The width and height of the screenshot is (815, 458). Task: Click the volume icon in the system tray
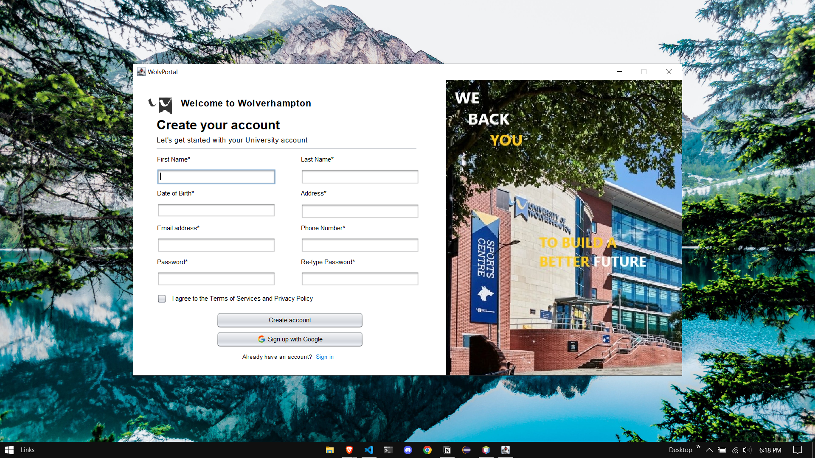tap(747, 450)
